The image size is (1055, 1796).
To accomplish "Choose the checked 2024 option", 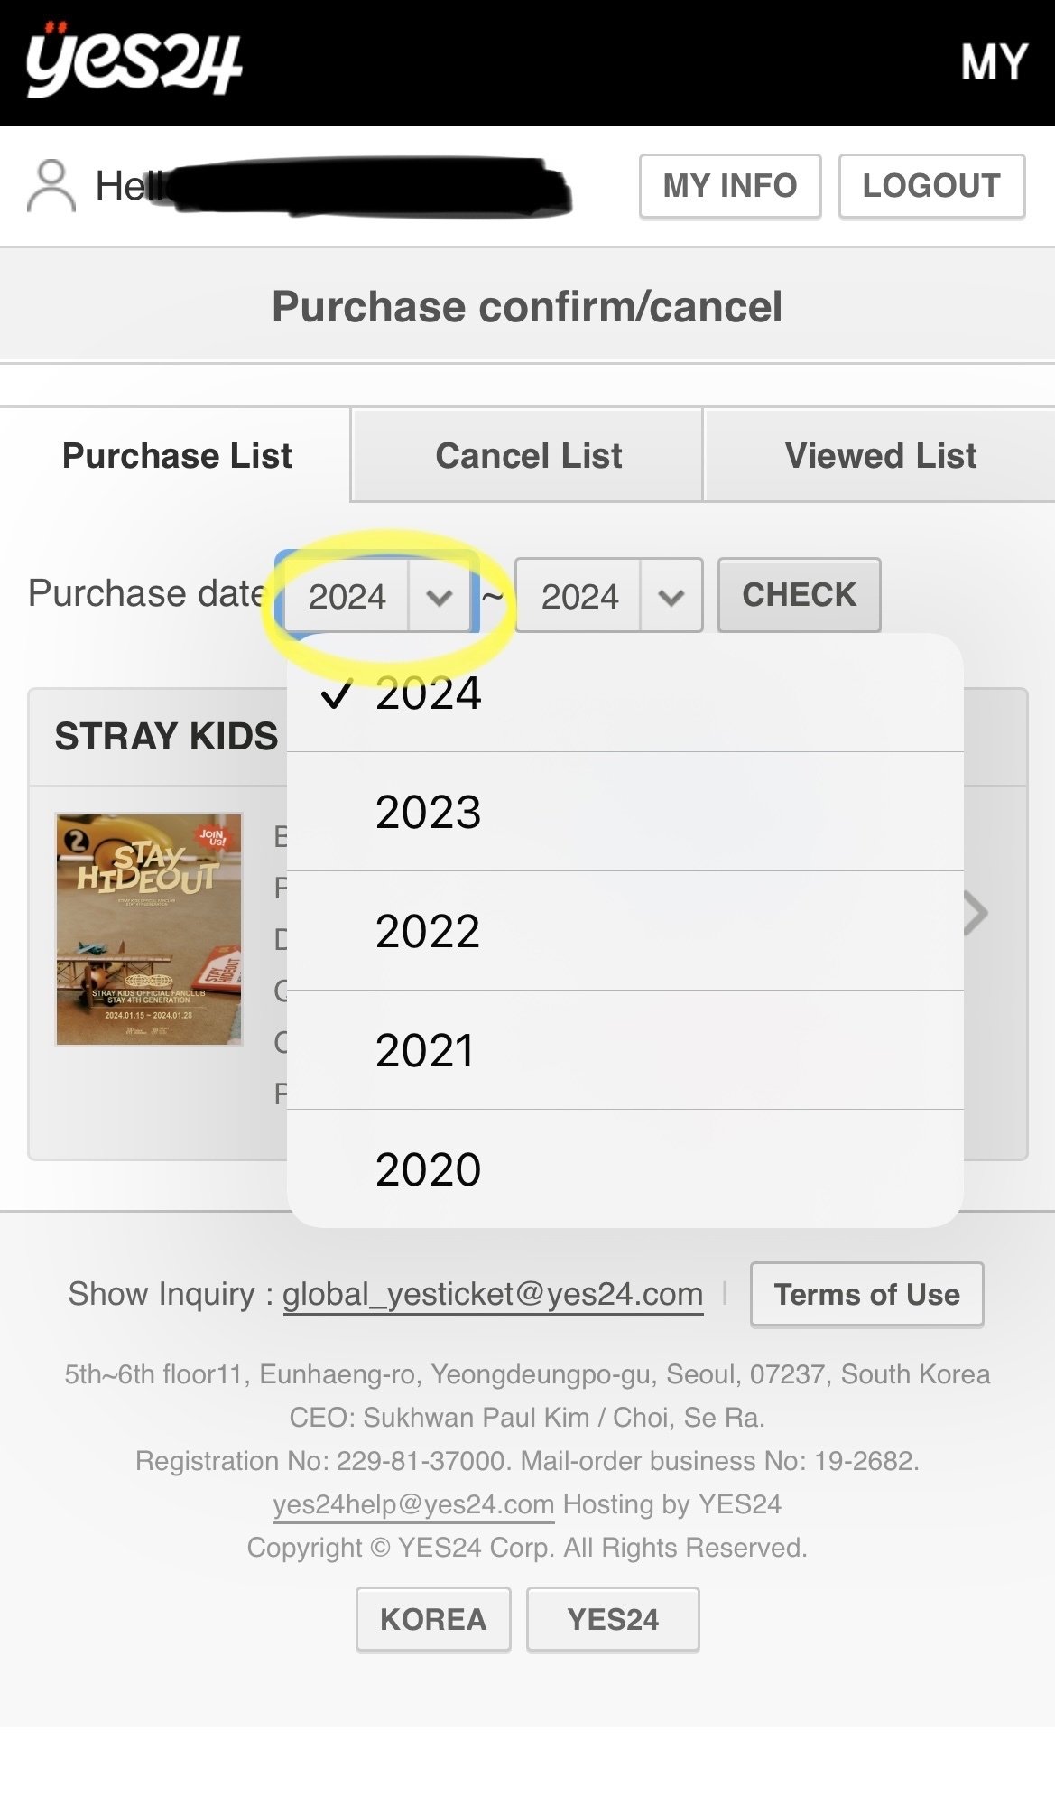I will click(x=428, y=693).
